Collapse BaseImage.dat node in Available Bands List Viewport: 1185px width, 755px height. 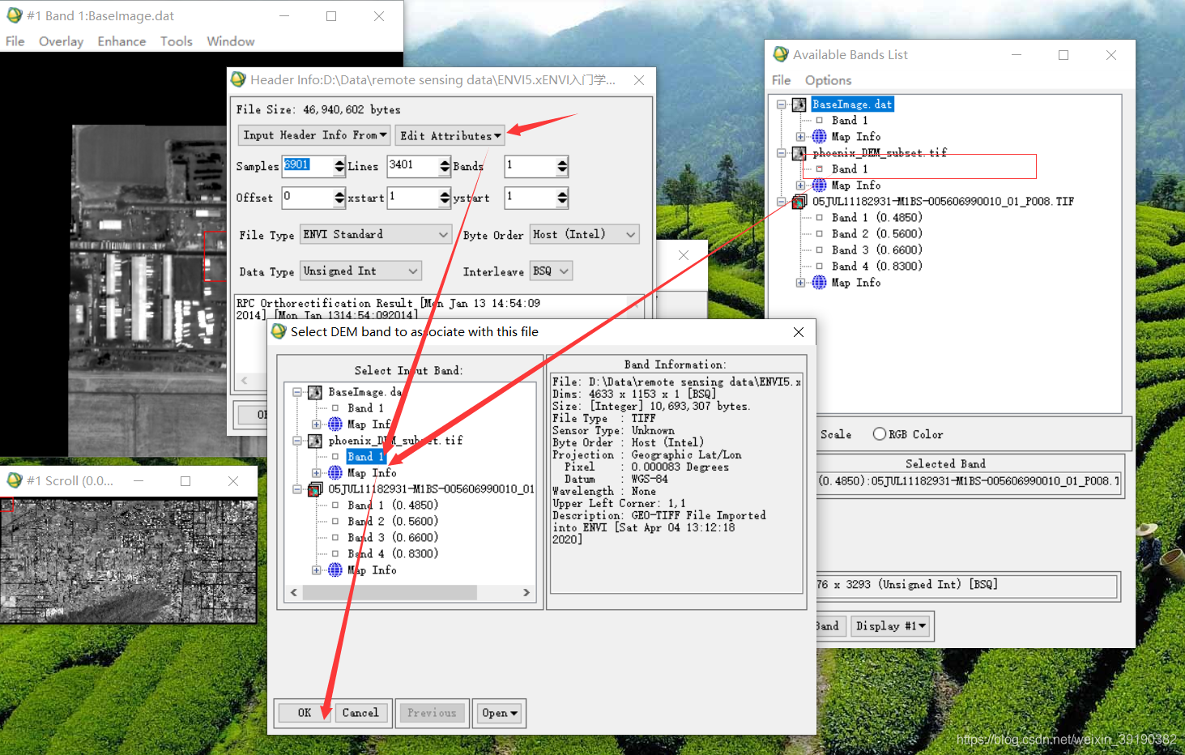[781, 105]
